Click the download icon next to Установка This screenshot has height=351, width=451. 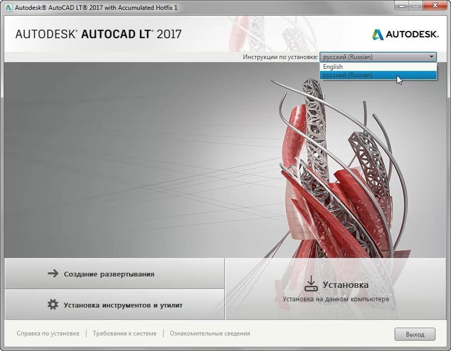[x=311, y=284]
